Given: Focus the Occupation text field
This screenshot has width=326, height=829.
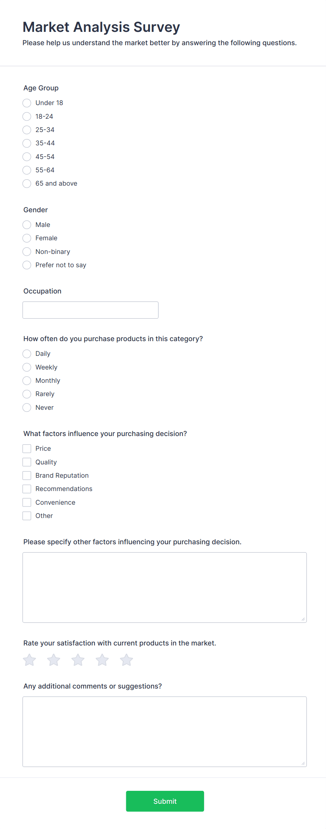Looking at the screenshot, I should pos(90,310).
